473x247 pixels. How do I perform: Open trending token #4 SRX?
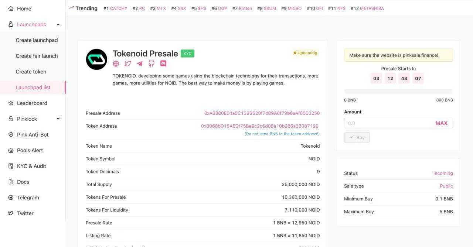178,8
